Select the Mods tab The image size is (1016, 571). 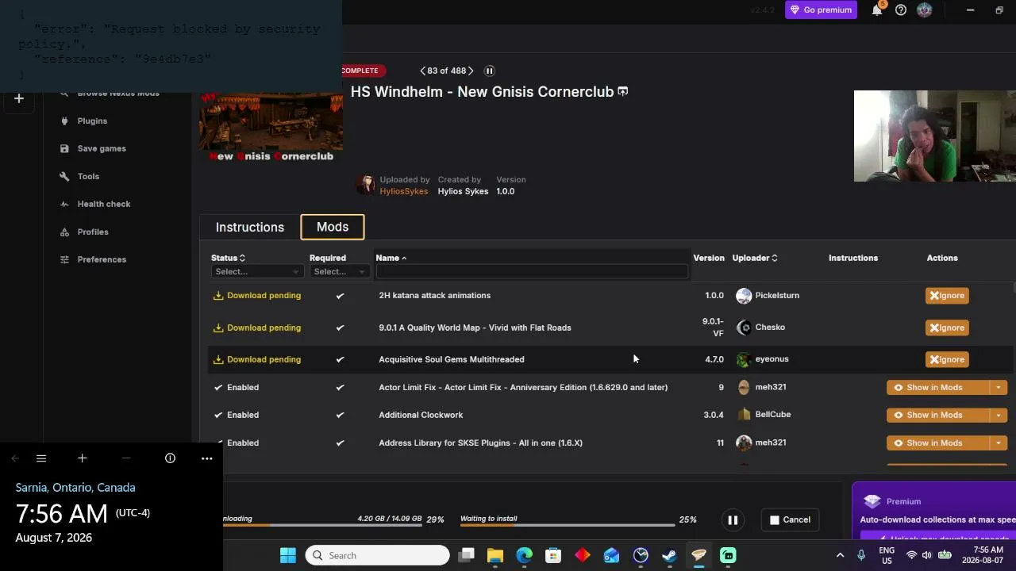(333, 227)
